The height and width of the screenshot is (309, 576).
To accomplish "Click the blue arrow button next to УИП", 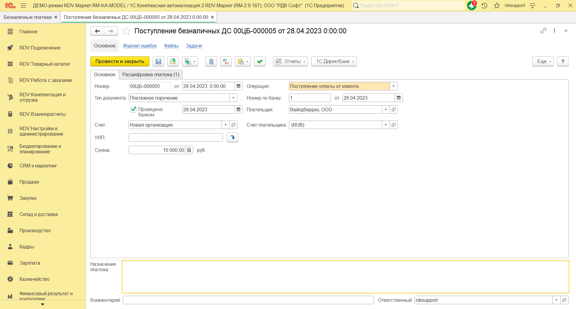I will point(232,137).
